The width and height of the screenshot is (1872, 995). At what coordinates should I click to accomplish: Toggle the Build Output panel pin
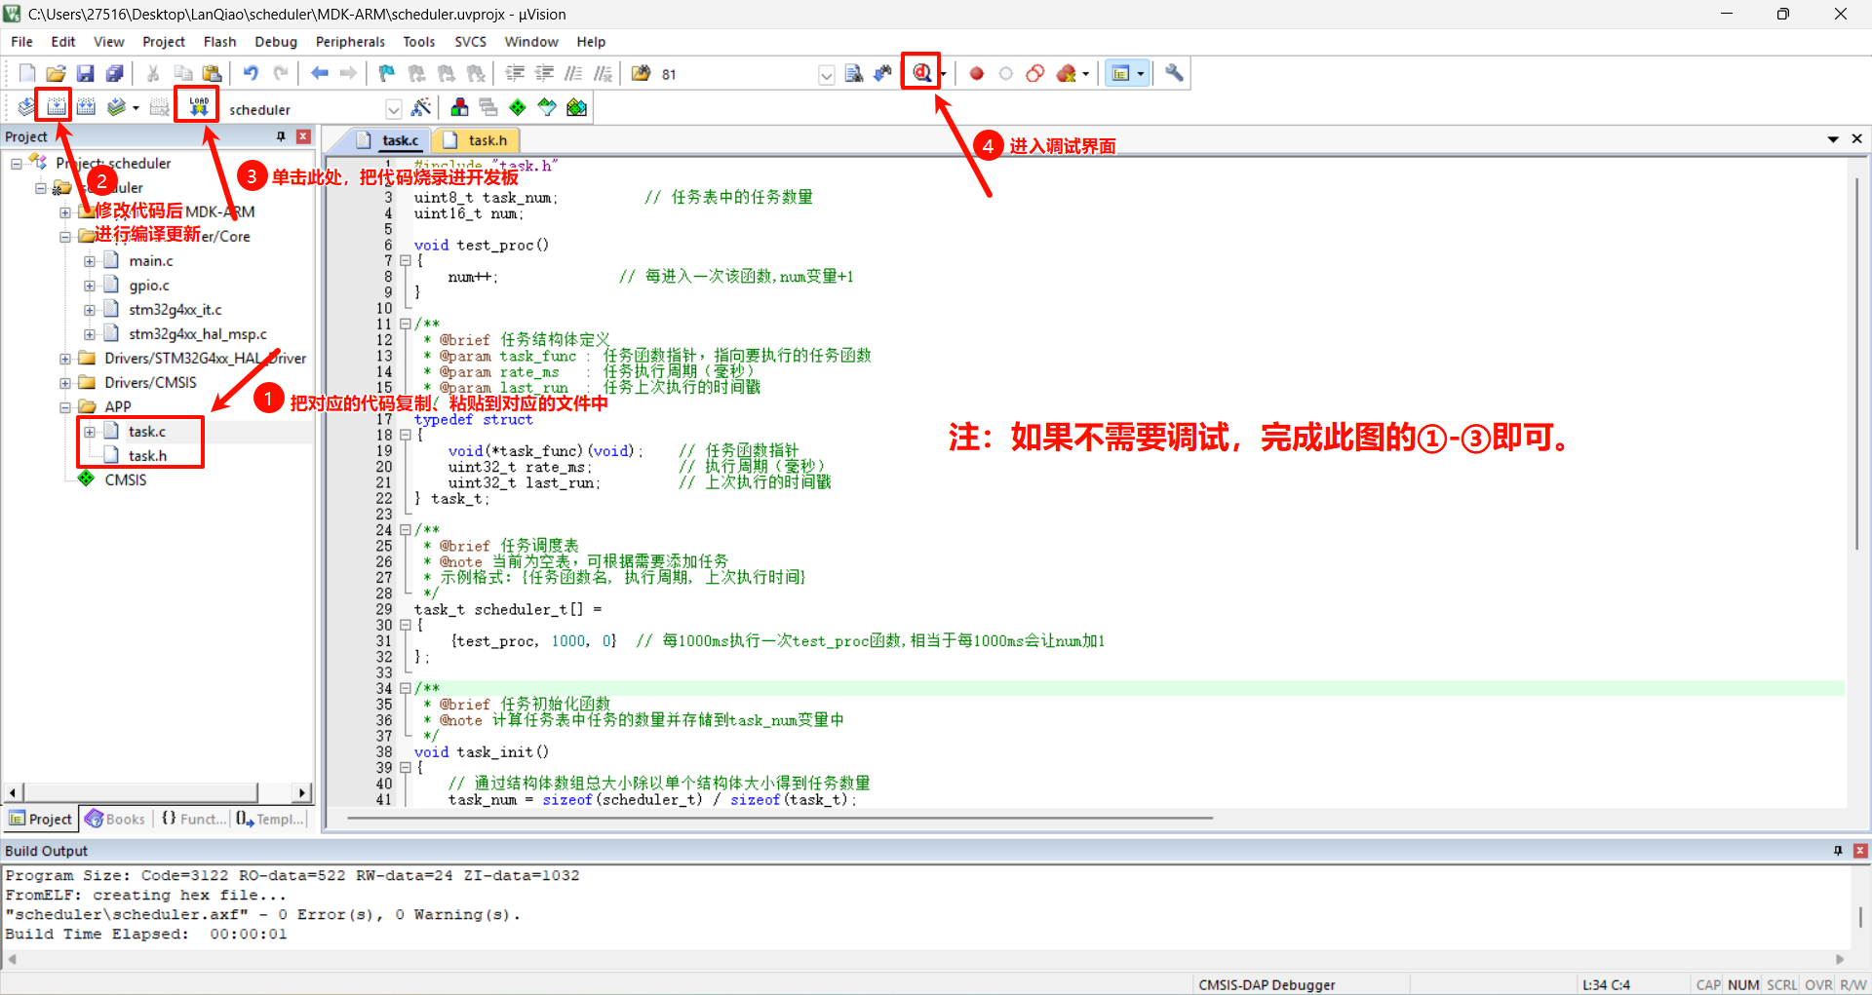coord(1838,851)
